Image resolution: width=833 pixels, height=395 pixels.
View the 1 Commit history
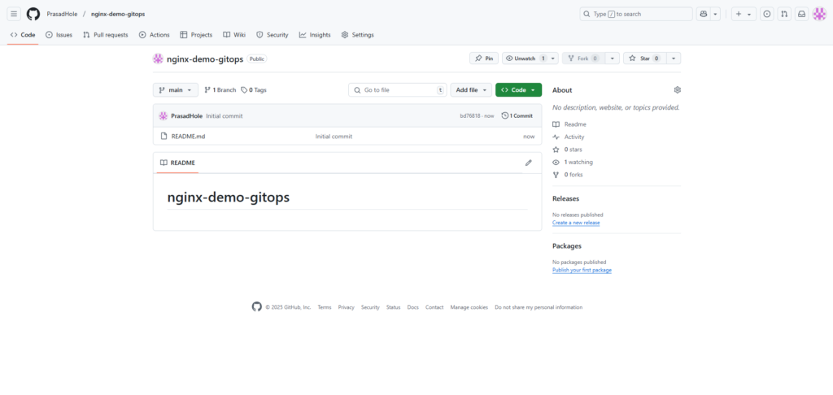(517, 115)
